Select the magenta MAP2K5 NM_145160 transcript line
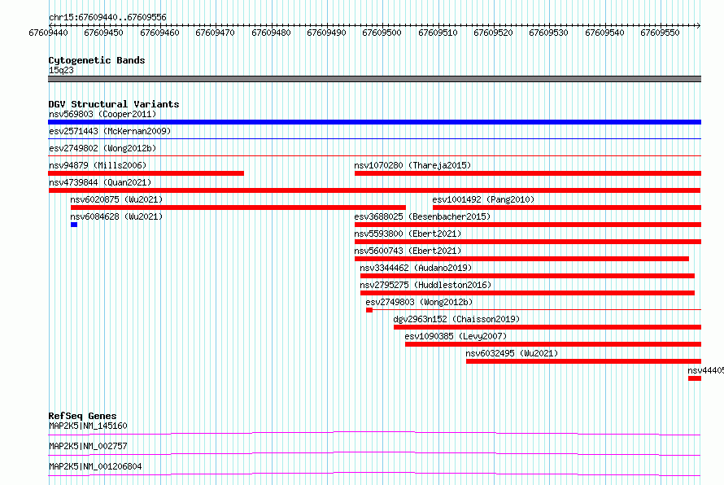This screenshot has width=724, height=485. click(x=374, y=434)
